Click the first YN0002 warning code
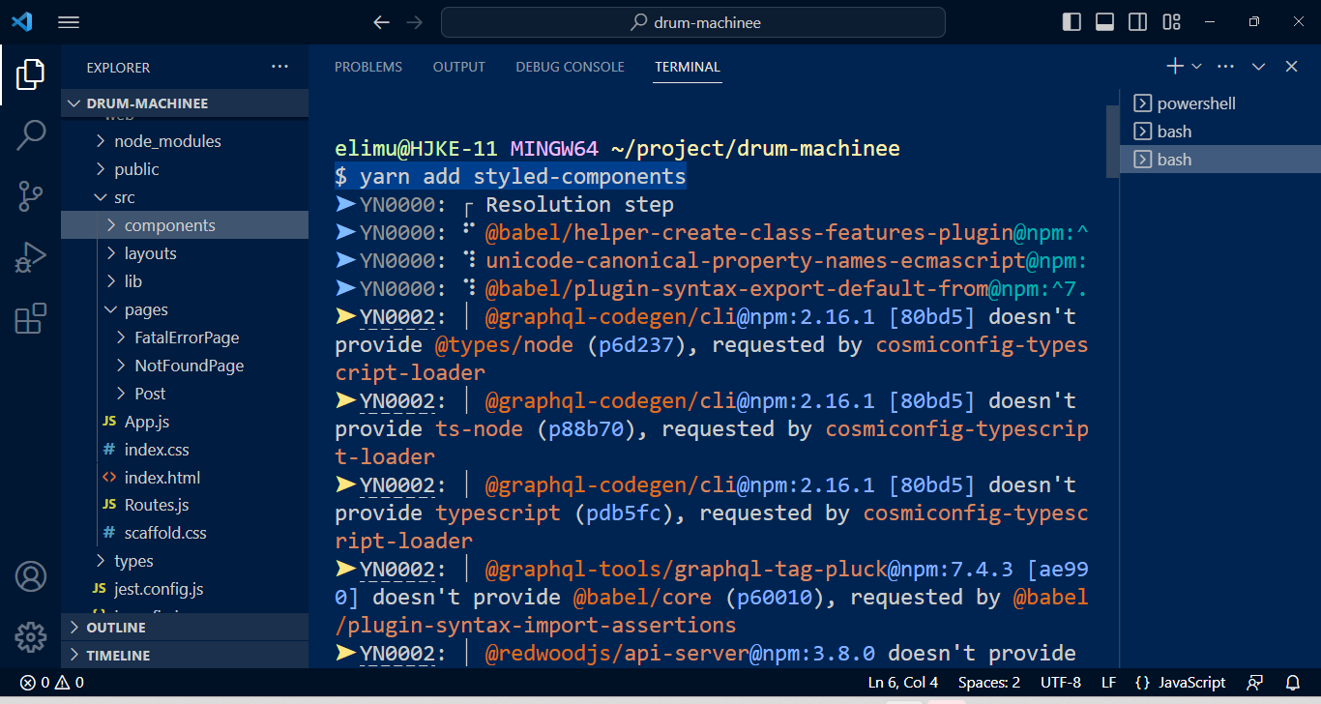1321x704 pixels. click(x=397, y=316)
